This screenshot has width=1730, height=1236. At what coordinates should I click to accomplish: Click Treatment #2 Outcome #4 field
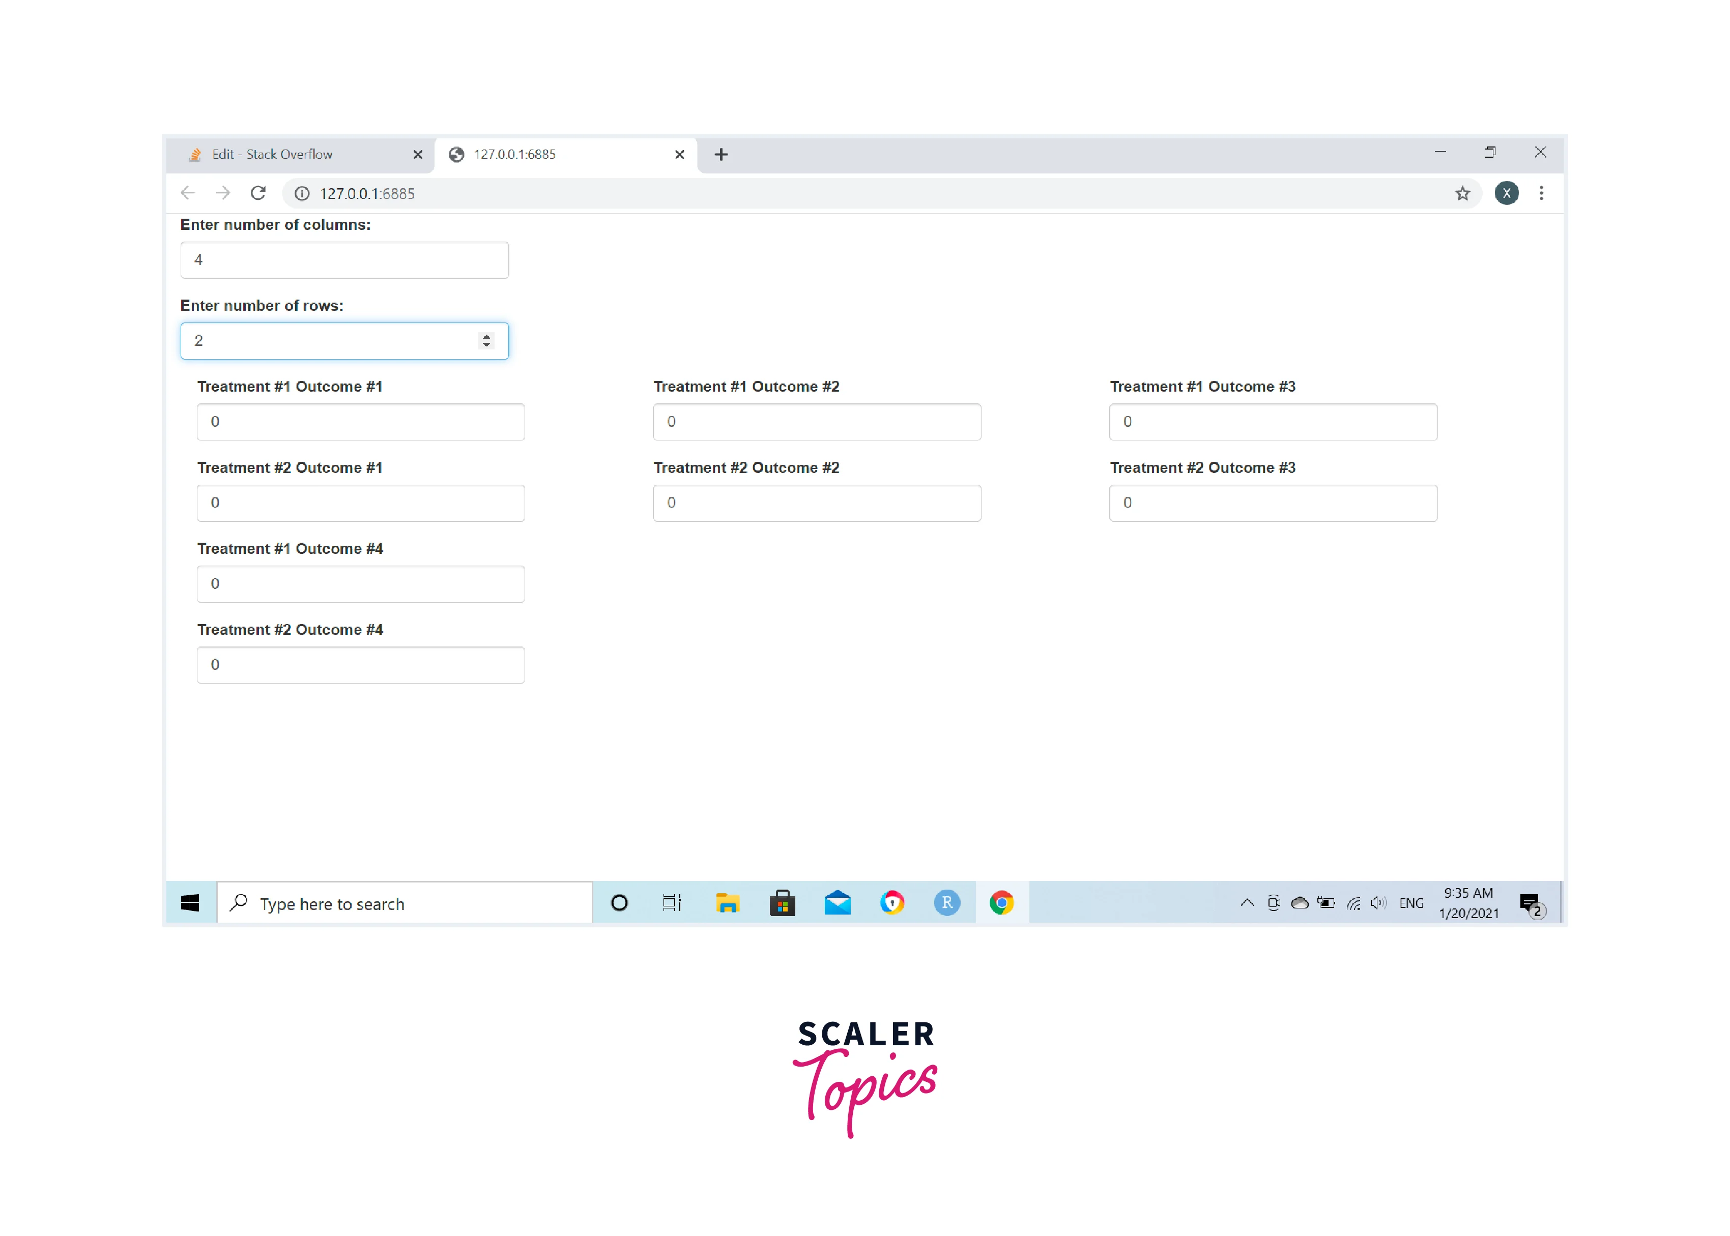tap(360, 665)
